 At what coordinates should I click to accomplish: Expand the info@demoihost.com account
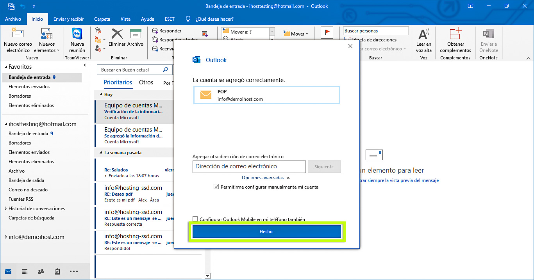click(x=6, y=237)
